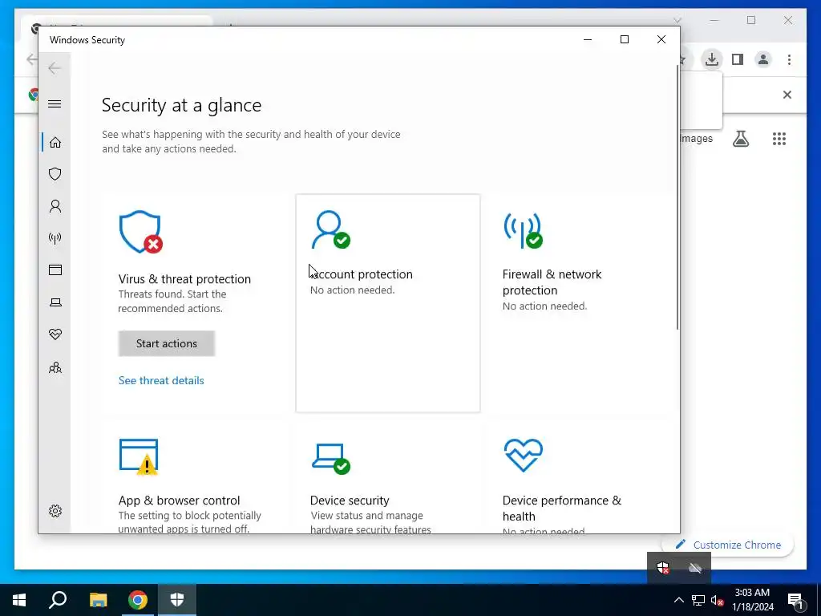Click OneDrive cloud tray icon
The image size is (821, 616).
coord(695,568)
